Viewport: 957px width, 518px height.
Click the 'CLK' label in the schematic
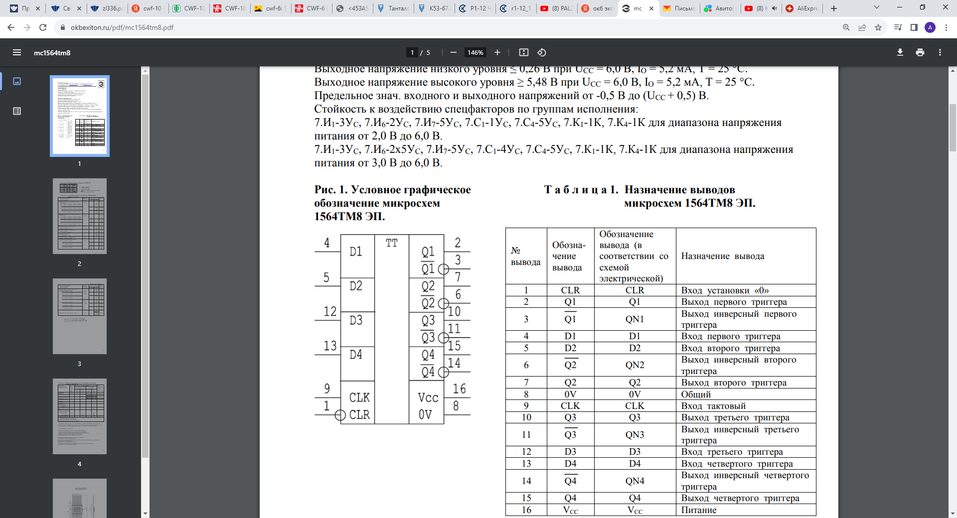[x=359, y=397]
